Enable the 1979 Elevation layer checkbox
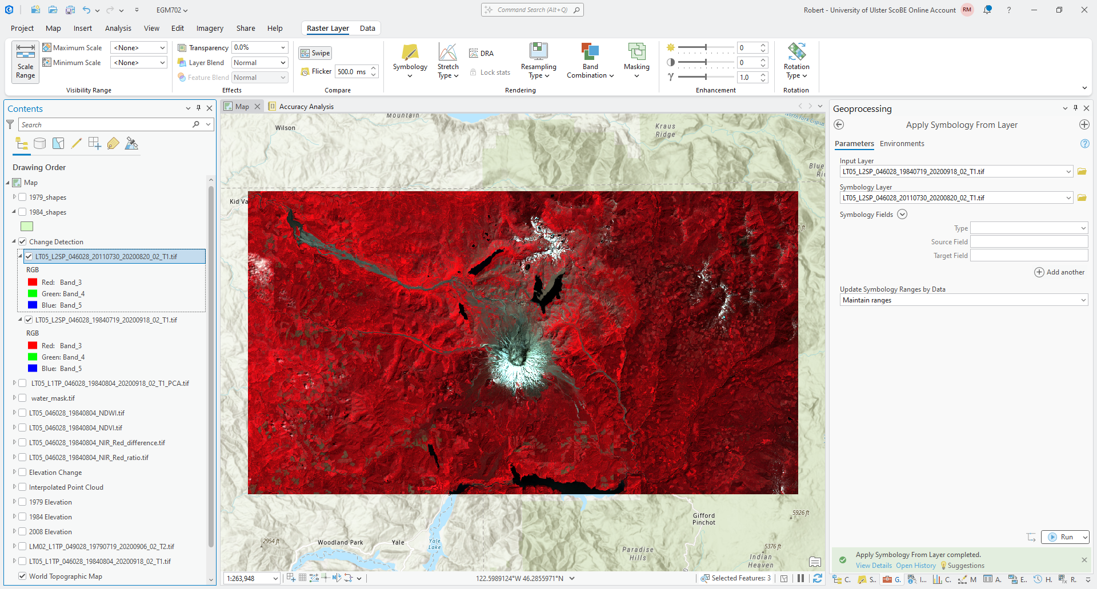The image size is (1097, 589). pos(23,502)
